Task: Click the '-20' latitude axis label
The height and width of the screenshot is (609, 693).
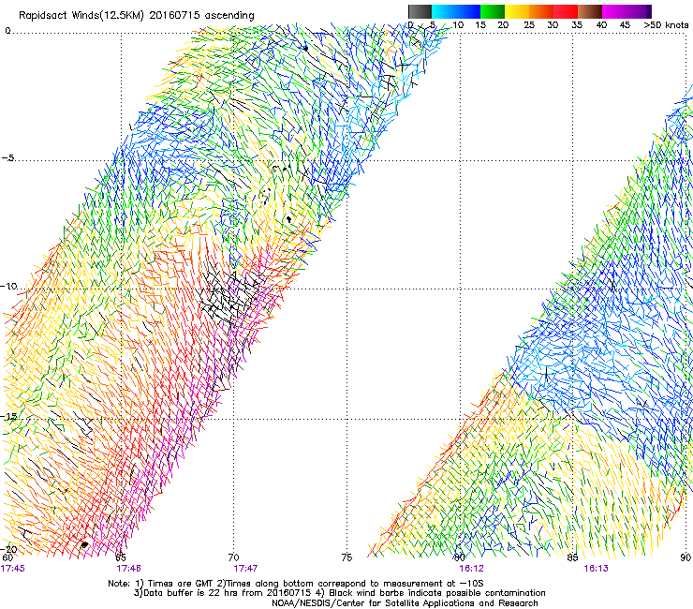Action: point(8,549)
